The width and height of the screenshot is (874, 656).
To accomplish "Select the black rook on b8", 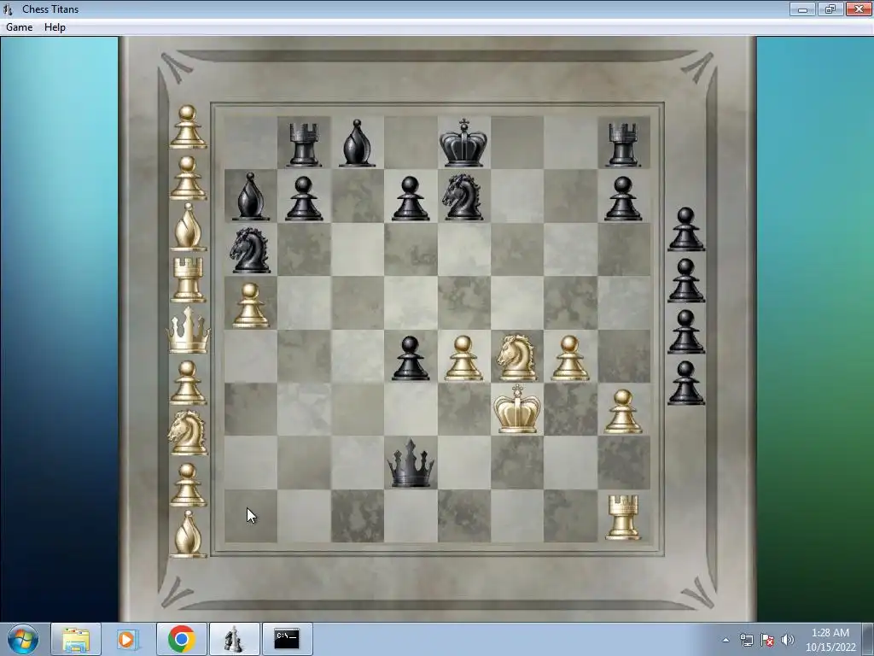I will tap(304, 144).
